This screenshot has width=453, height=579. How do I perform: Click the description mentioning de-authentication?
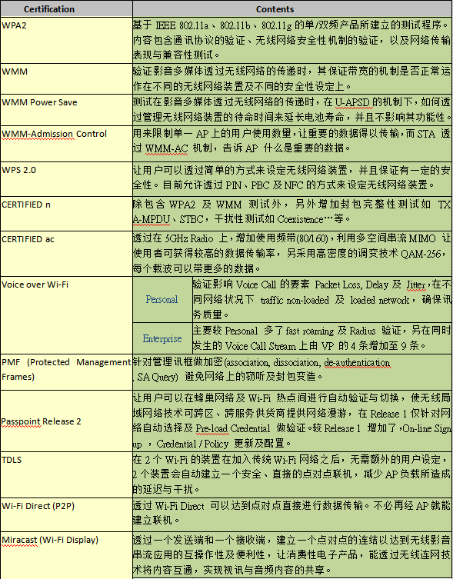point(292,372)
